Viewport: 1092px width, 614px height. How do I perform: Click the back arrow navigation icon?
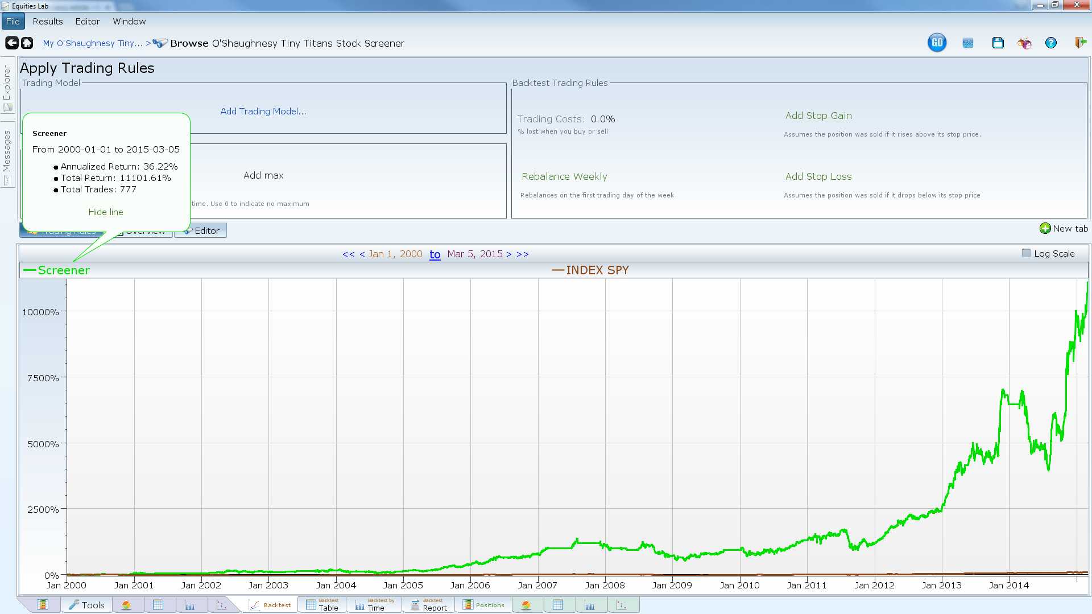[x=11, y=43]
